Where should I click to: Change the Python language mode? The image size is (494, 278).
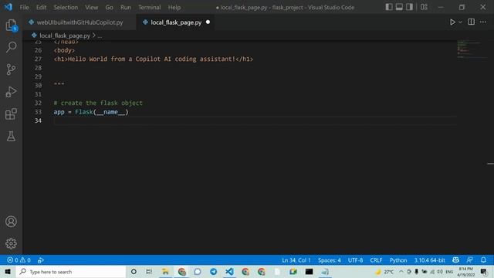click(398, 260)
